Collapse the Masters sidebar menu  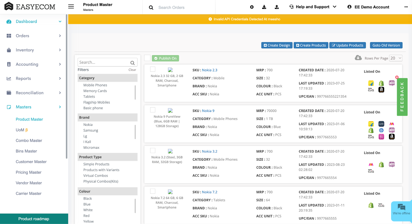[34, 107]
